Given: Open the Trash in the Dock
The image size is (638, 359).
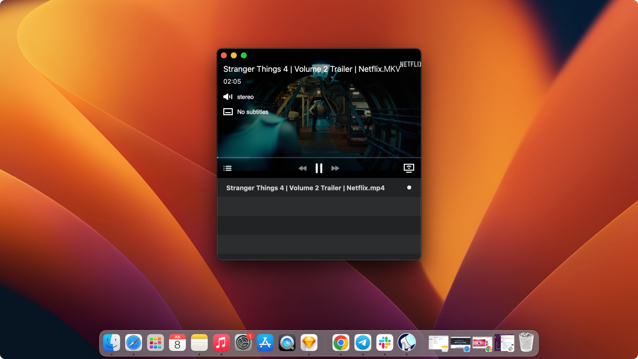Looking at the screenshot, I should coord(526,343).
